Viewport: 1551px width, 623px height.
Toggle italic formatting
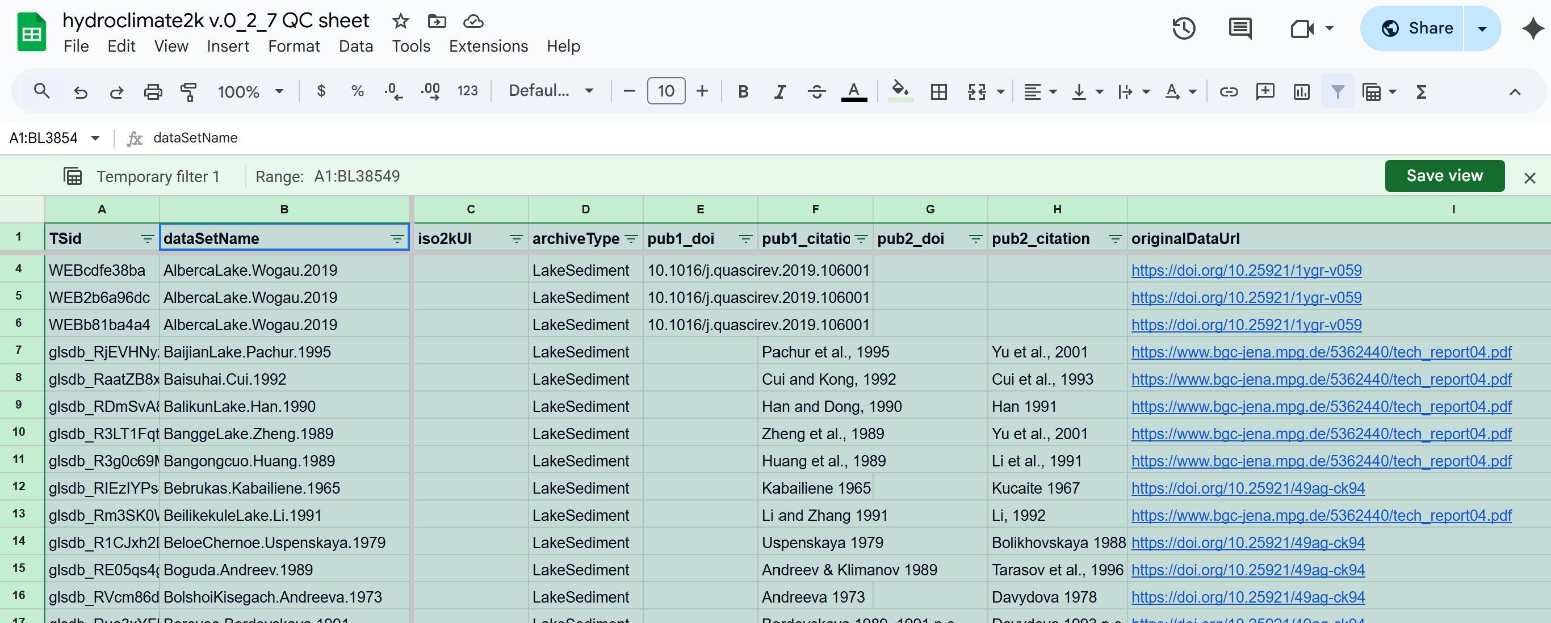point(779,91)
